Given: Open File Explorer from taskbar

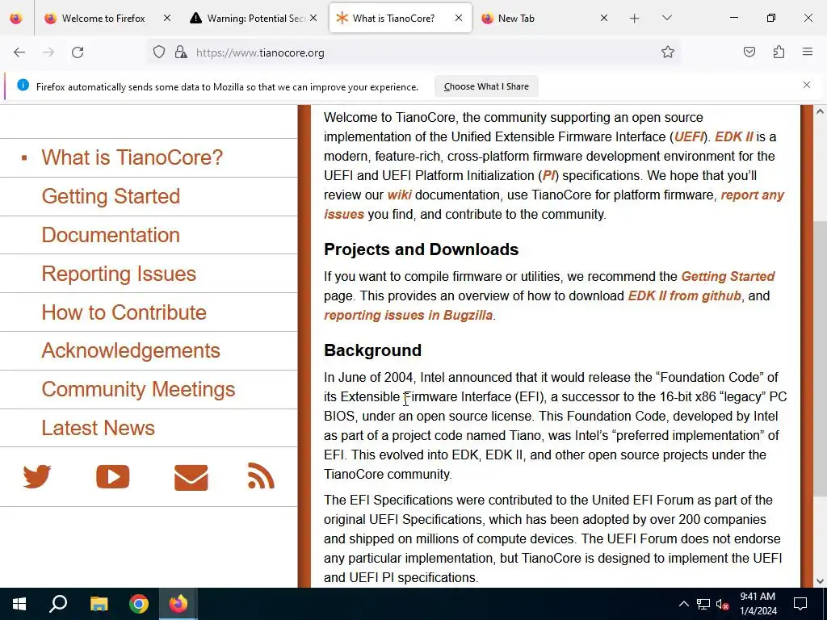Looking at the screenshot, I should [x=99, y=604].
